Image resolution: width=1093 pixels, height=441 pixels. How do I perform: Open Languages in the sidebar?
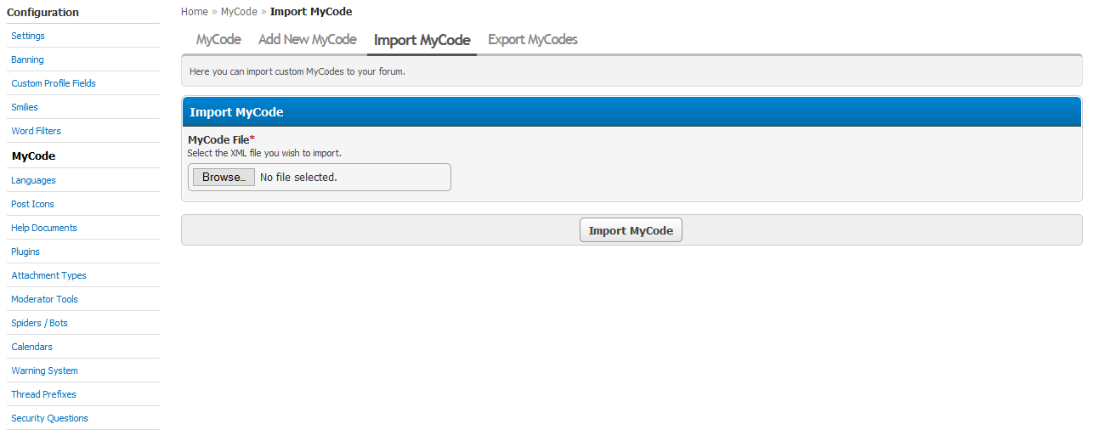(33, 180)
